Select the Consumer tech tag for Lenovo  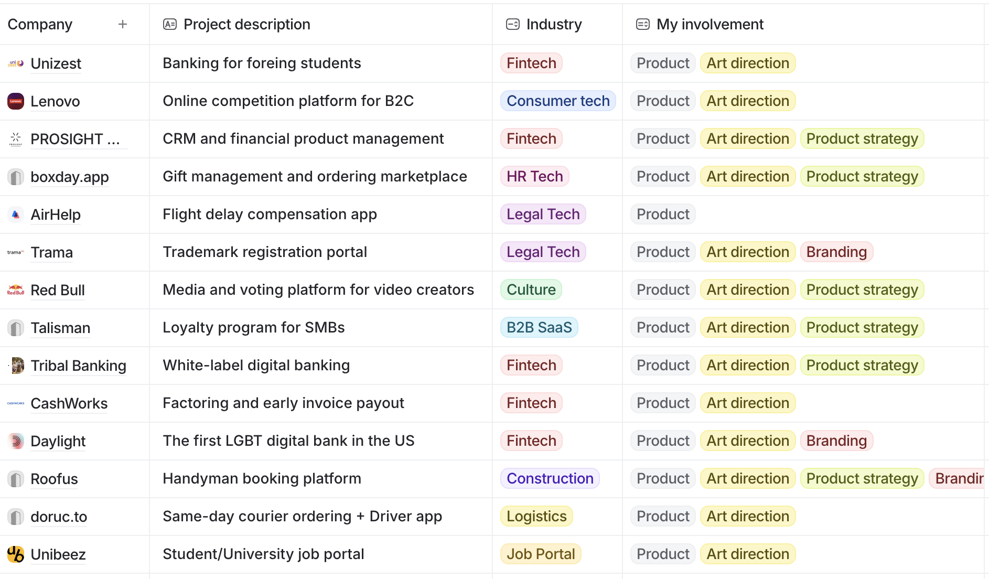[557, 101]
